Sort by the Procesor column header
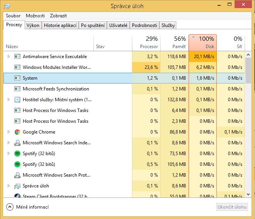The height and width of the screenshot is (219, 255). 146,43
